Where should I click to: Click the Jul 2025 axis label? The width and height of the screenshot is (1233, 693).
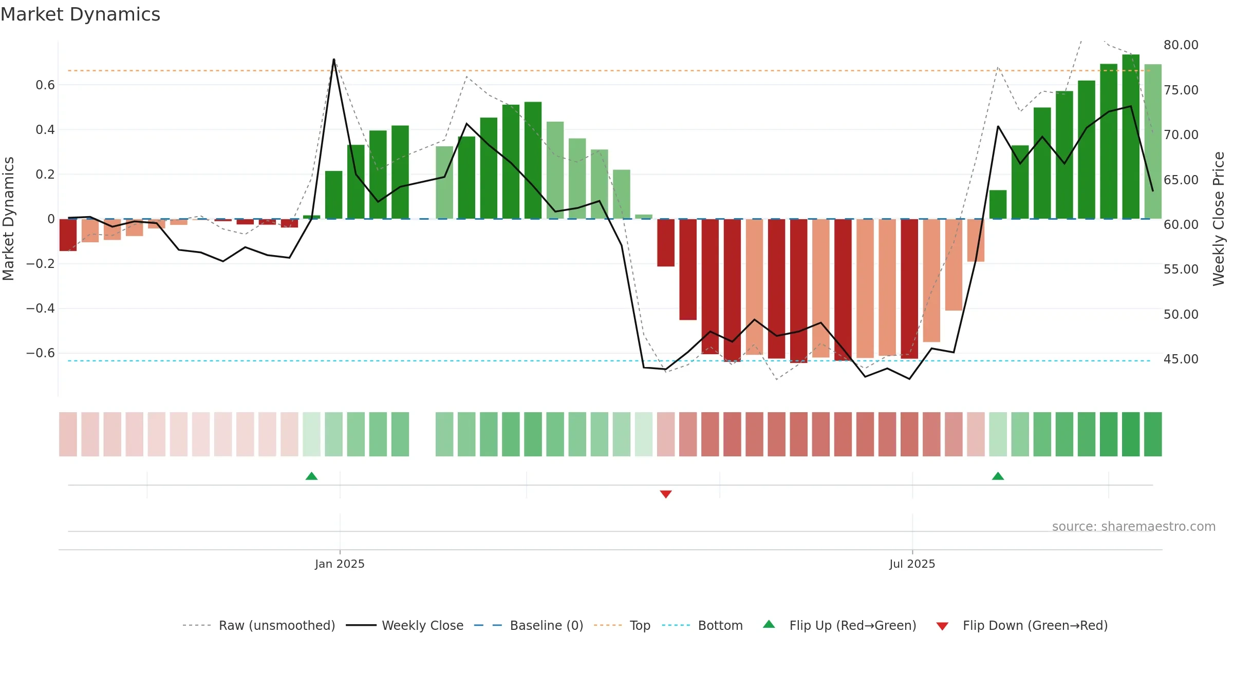912,564
